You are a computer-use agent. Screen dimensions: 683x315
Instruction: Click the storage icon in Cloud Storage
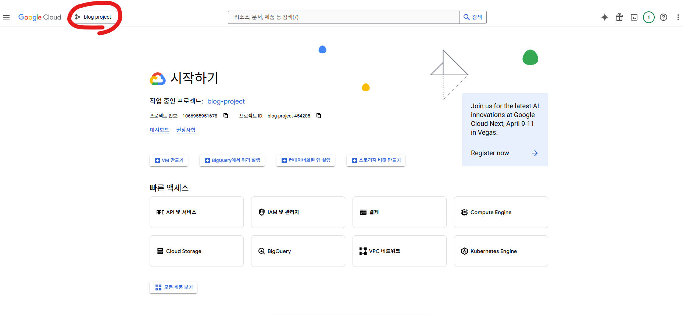click(x=160, y=251)
